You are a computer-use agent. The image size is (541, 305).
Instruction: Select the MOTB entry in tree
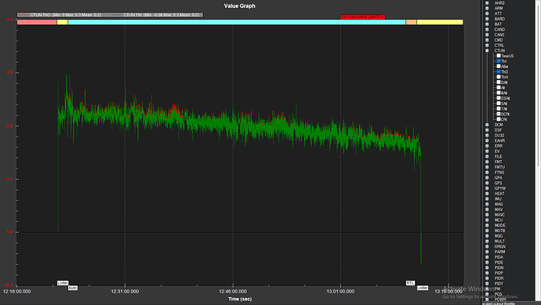pyautogui.click(x=499, y=231)
